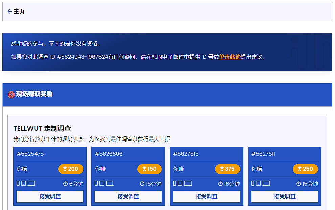Click the 16分钟 duration text

click(232, 184)
